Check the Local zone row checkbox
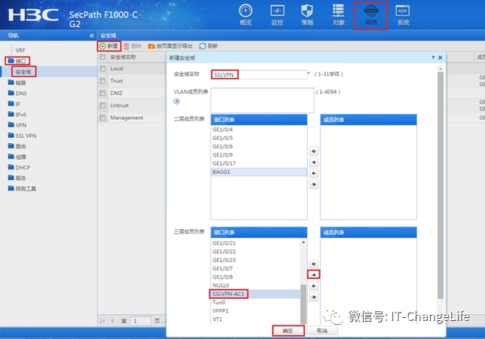Image resolution: width=485 pixels, height=339 pixels. [103, 69]
